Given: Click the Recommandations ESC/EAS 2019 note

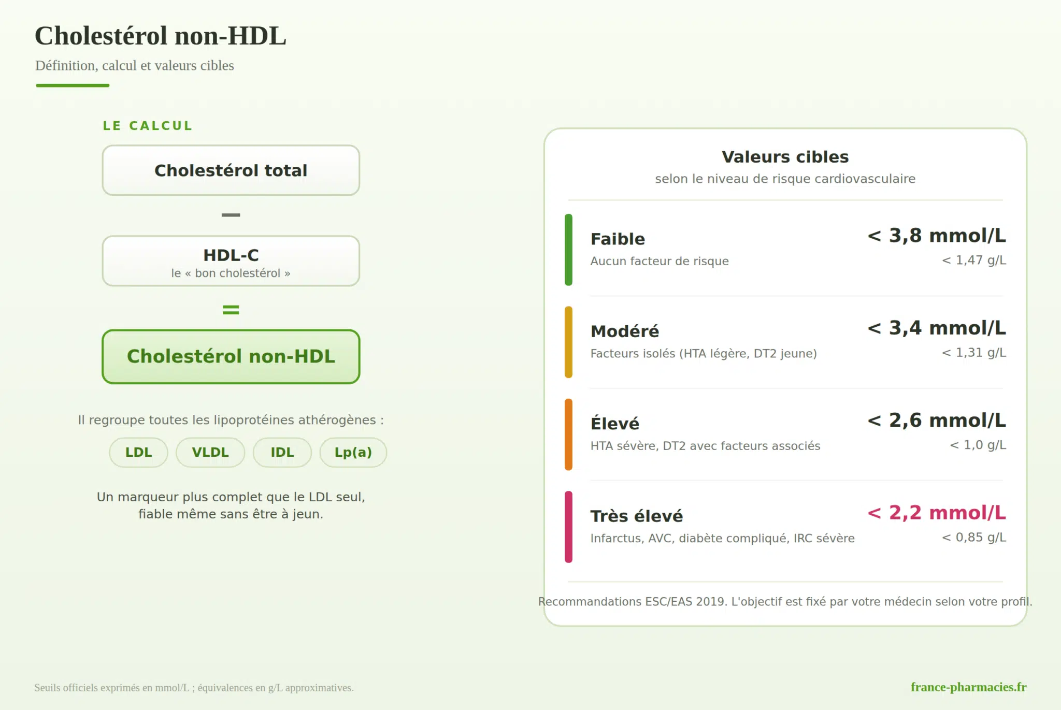Looking at the screenshot, I should tap(785, 602).
